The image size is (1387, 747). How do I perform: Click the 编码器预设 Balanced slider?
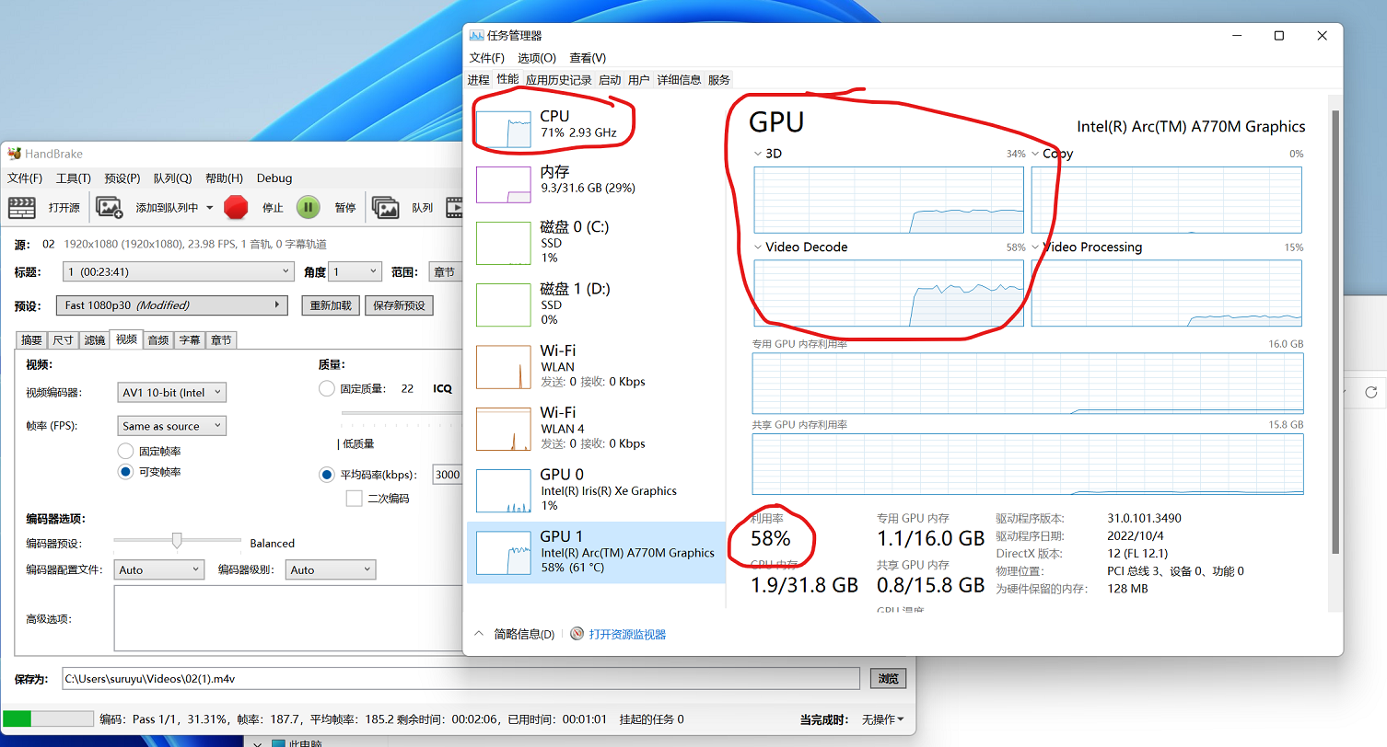tap(177, 541)
